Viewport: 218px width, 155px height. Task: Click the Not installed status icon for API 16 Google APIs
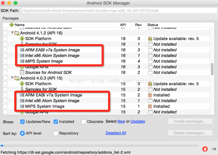point(150,67)
